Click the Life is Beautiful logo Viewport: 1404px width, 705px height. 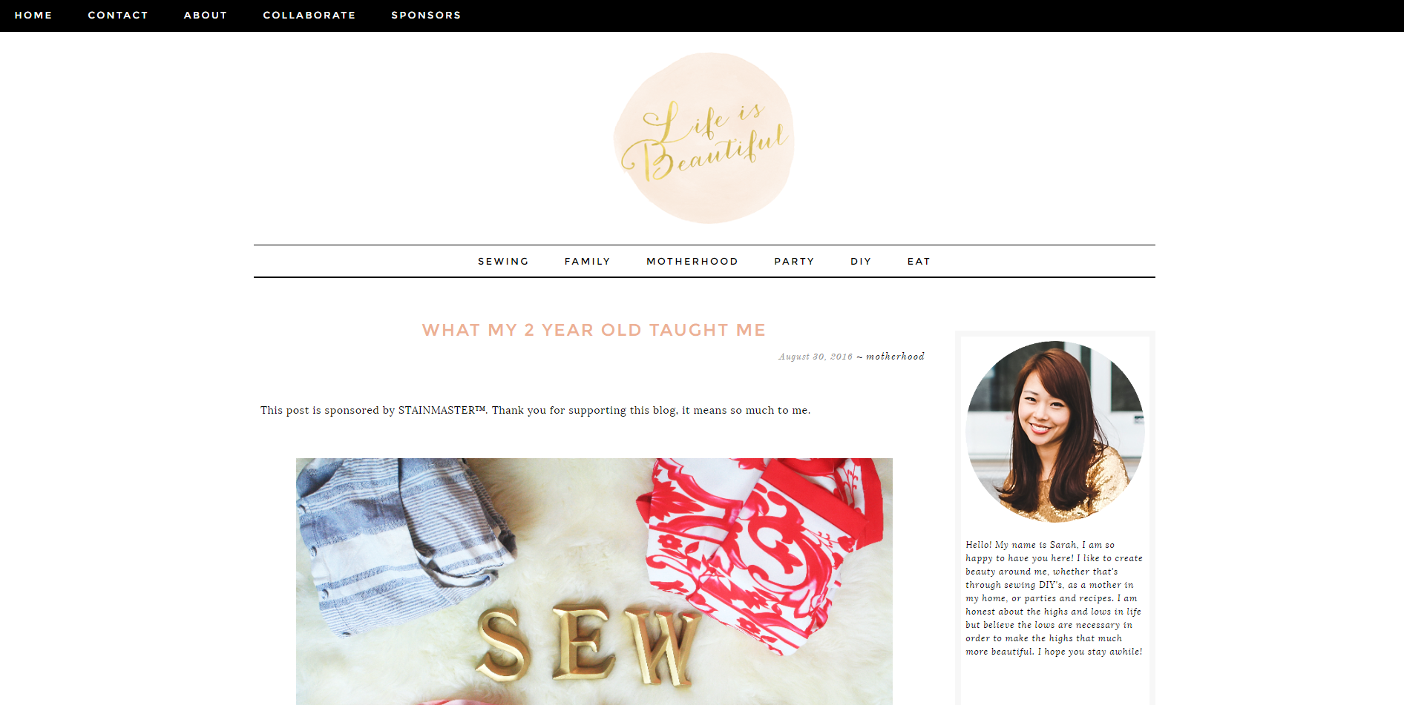point(704,138)
